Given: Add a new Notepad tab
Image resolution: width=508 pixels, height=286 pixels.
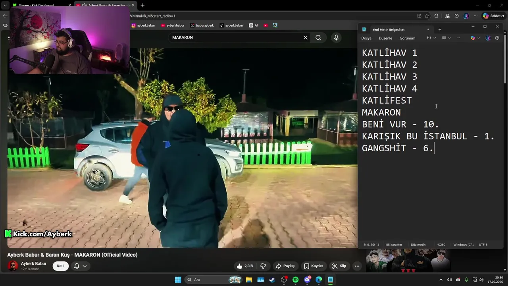Looking at the screenshot, I should click(x=440, y=29).
